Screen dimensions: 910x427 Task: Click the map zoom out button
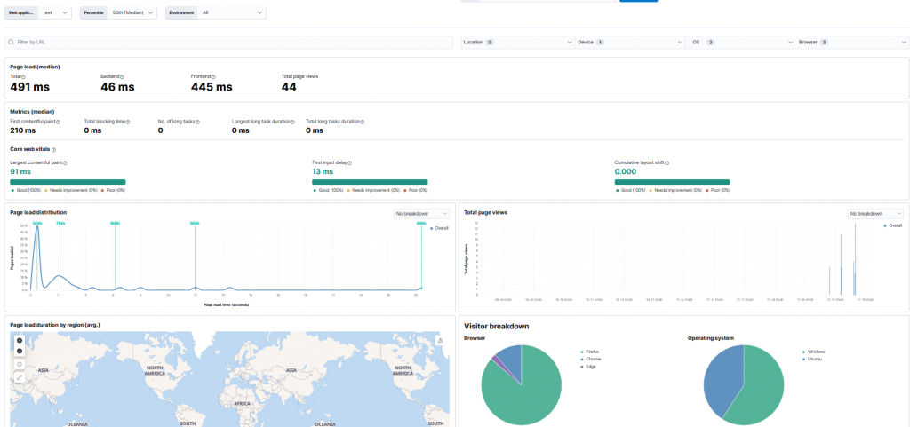pyautogui.click(x=20, y=352)
